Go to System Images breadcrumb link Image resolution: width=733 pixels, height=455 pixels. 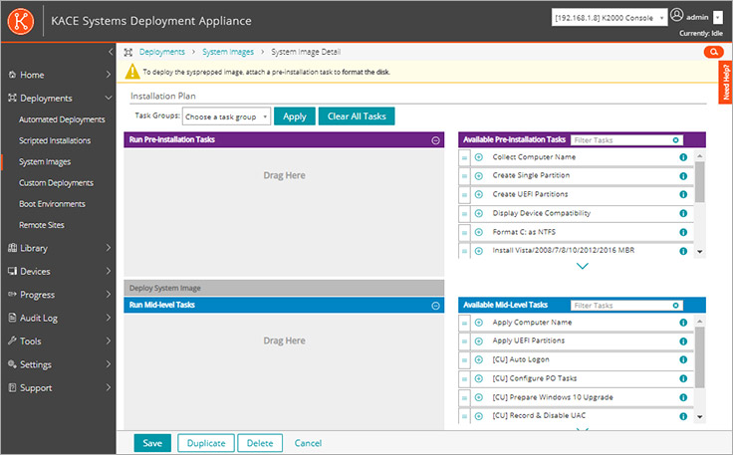point(228,52)
